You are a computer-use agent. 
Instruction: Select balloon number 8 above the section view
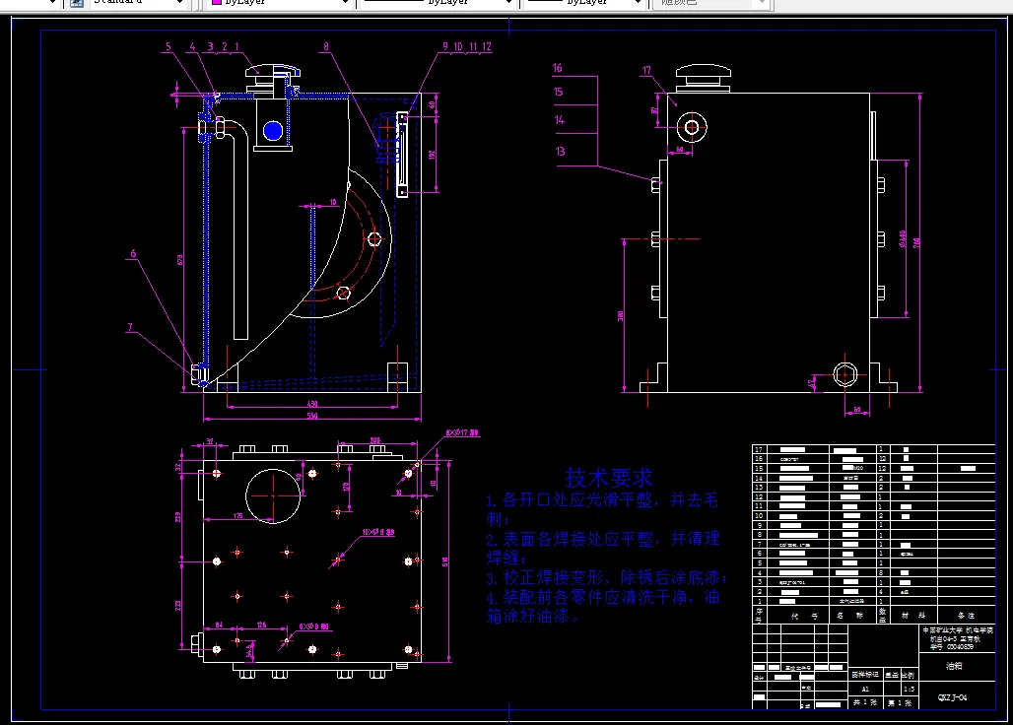pyautogui.click(x=326, y=46)
